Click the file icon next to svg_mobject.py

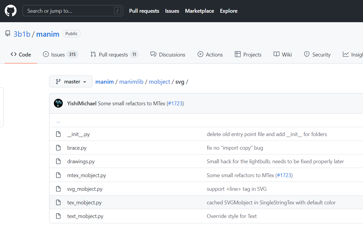click(58, 189)
